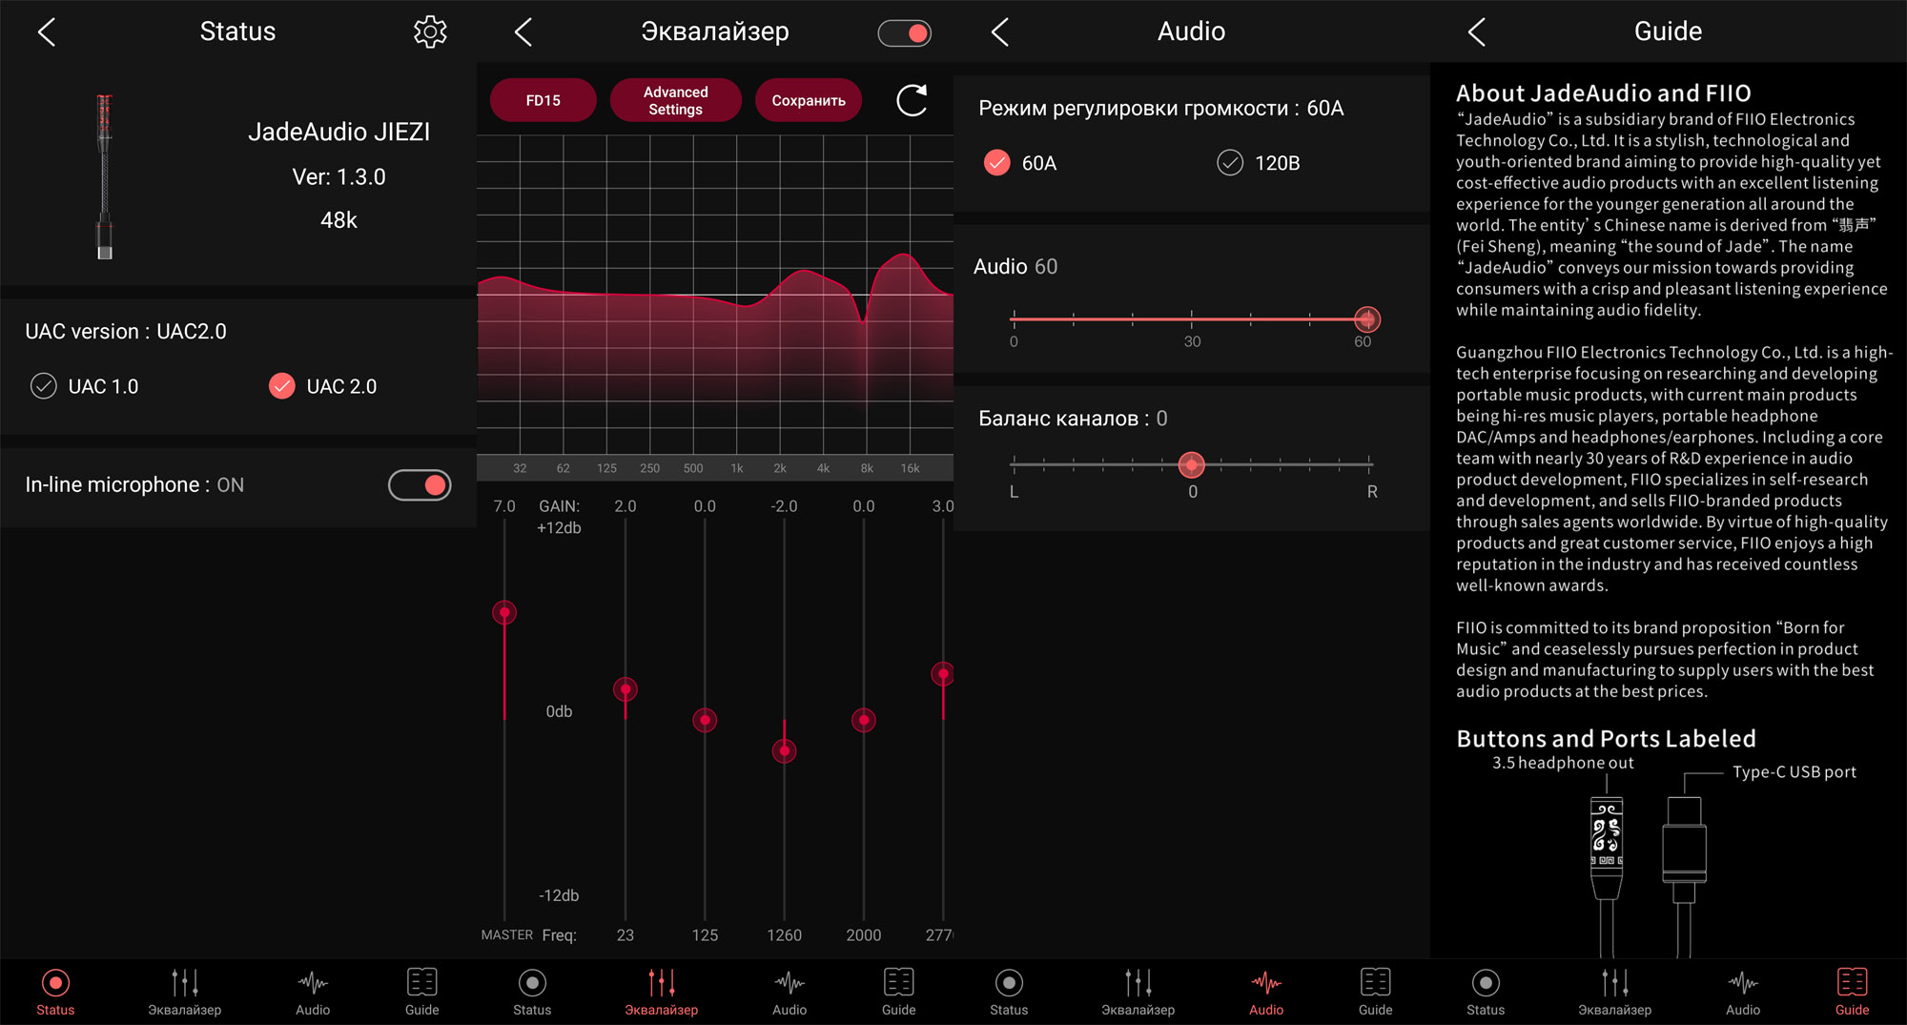Open Audio tab from Status screen's bottom bar
The image size is (1907, 1025).
pos(313,992)
